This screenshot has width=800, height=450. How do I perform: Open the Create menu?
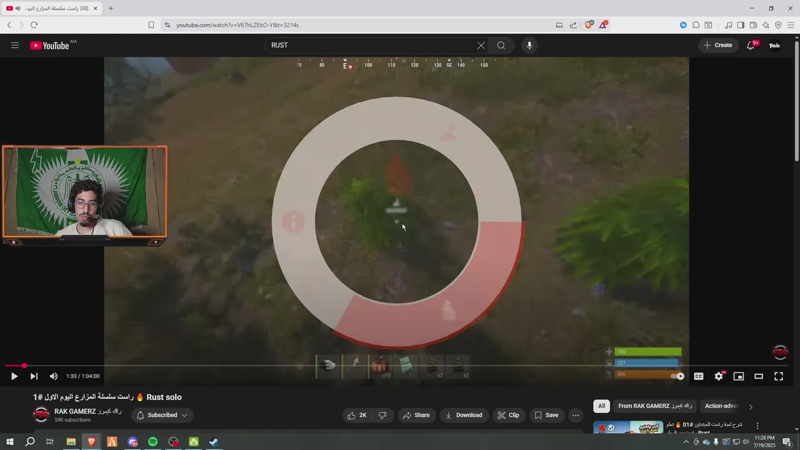point(717,45)
